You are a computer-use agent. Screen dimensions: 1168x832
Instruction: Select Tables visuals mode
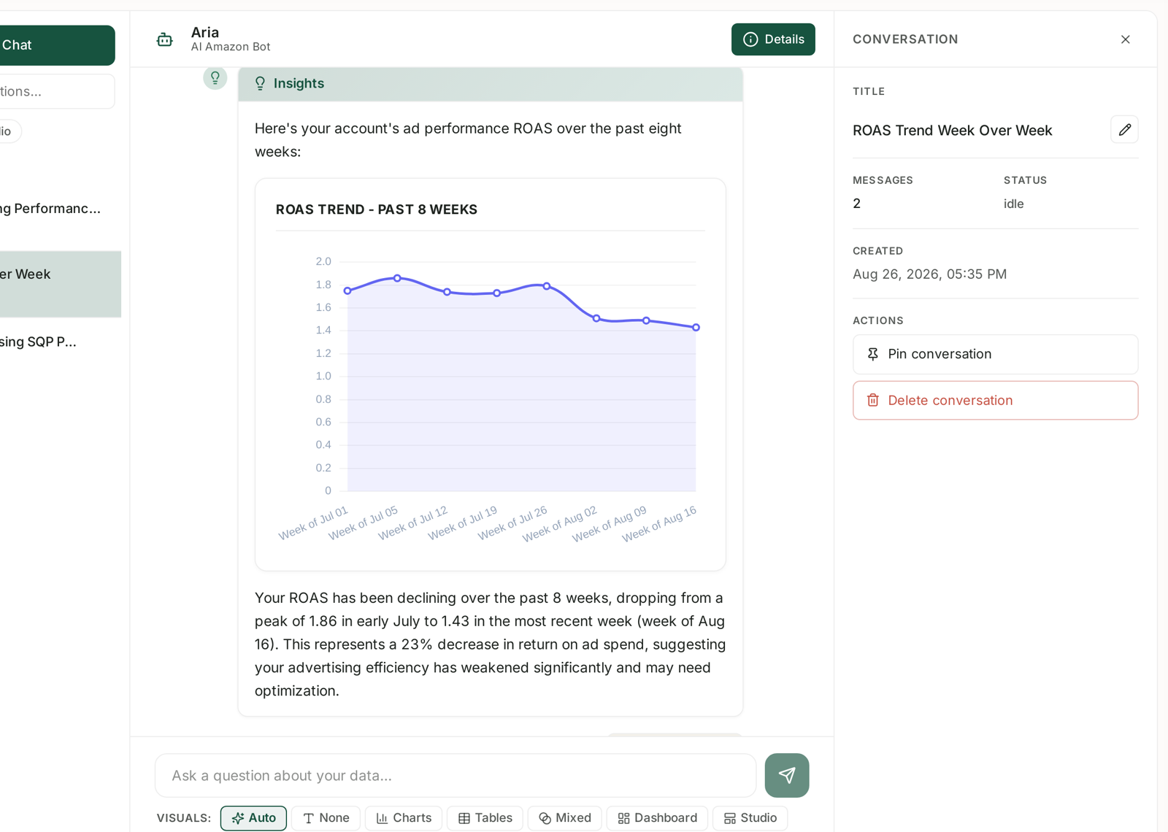click(x=485, y=818)
